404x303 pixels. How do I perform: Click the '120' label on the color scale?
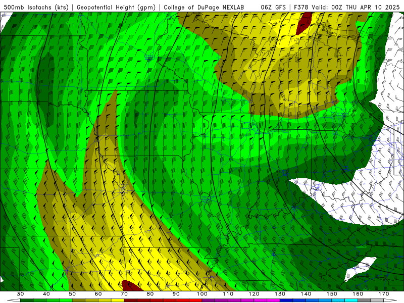pos(254,294)
